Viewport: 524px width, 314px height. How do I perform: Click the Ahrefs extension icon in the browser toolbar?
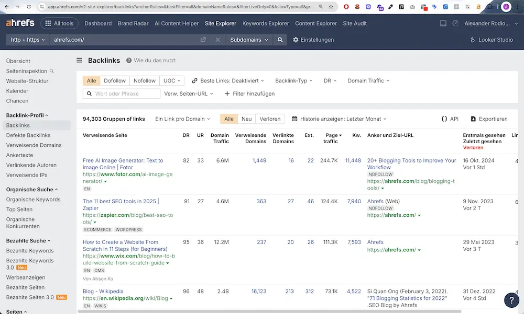[478, 7]
